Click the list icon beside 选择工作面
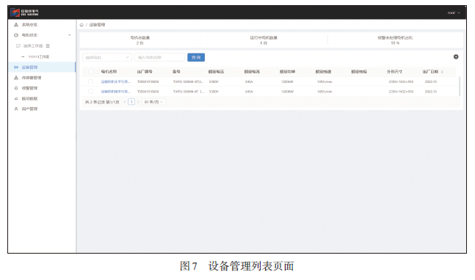 [x=48, y=46]
